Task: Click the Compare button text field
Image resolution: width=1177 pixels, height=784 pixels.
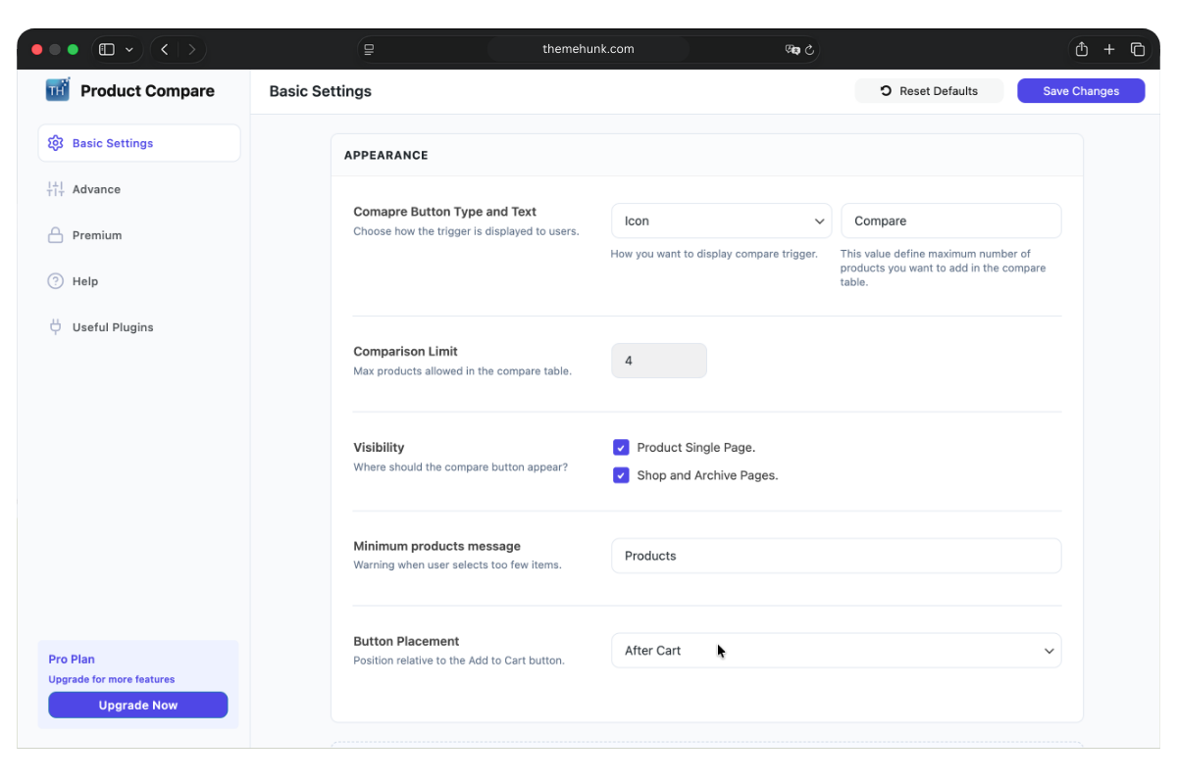Action: 950,220
